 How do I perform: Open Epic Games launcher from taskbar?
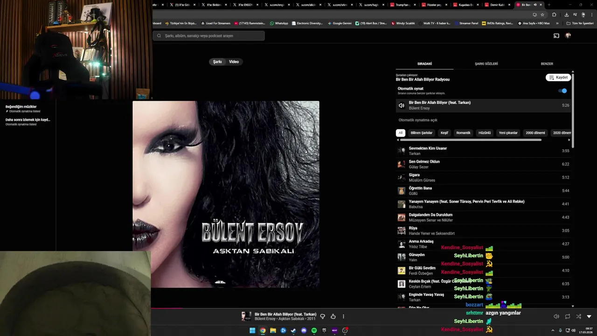[324, 330]
